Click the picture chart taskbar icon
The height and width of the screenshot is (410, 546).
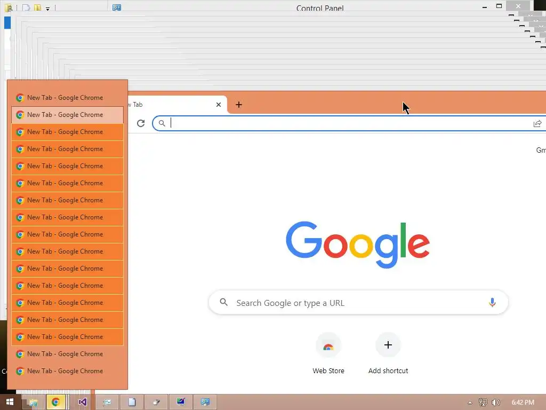point(107,402)
